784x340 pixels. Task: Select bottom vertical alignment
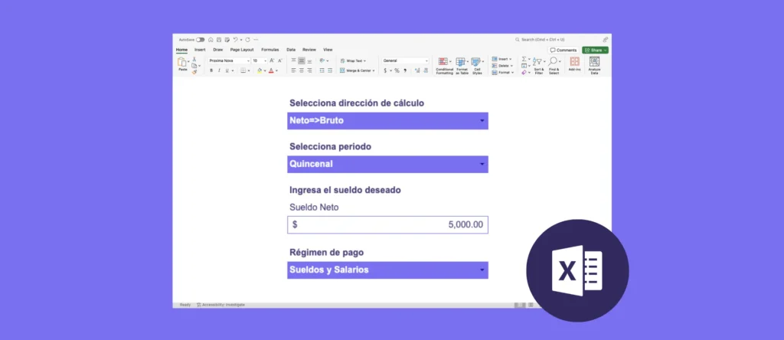(309, 61)
